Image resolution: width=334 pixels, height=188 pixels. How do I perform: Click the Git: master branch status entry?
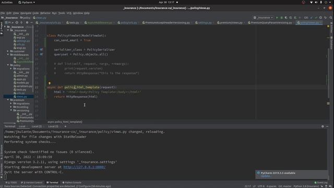coord(285,186)
